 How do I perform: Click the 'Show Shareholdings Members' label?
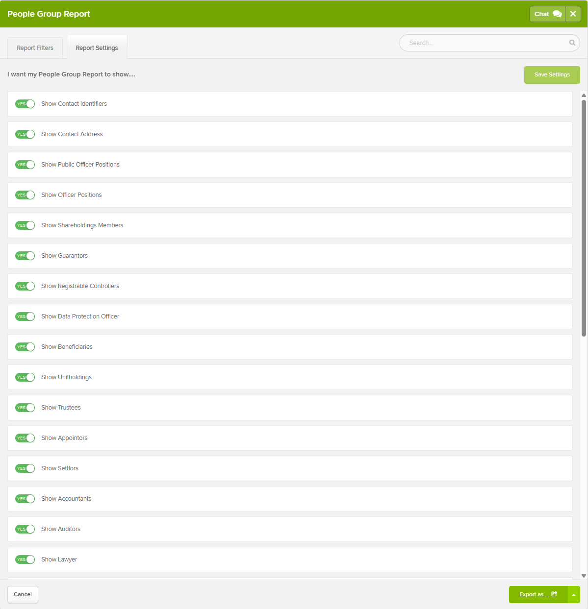coord(82,225)
